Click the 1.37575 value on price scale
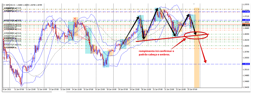Image resolution: width=253 pixels, height=94 pixels. pos(246,5)
